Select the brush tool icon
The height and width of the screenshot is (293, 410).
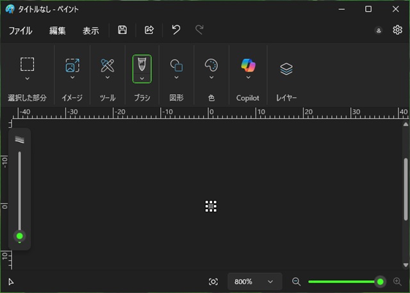click(x=142, y=64)
